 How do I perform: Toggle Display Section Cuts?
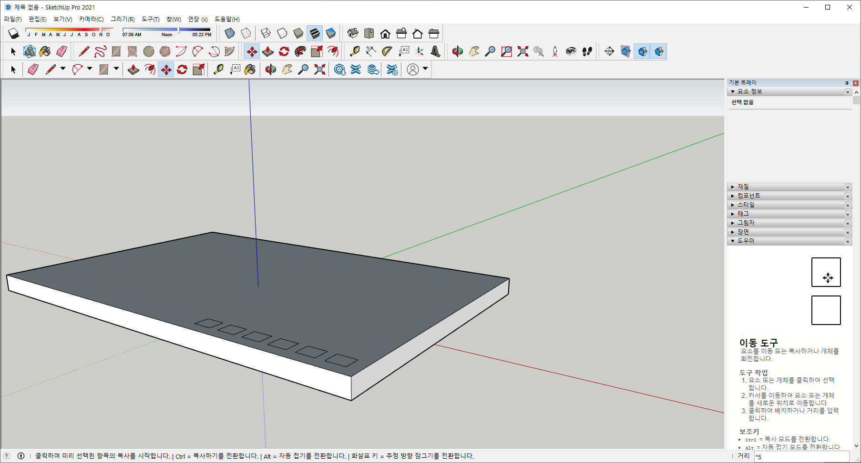click(642, 51)
